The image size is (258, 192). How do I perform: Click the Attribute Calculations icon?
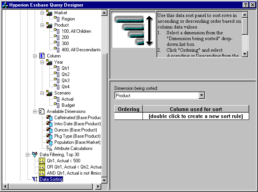[x=49, y=148]
